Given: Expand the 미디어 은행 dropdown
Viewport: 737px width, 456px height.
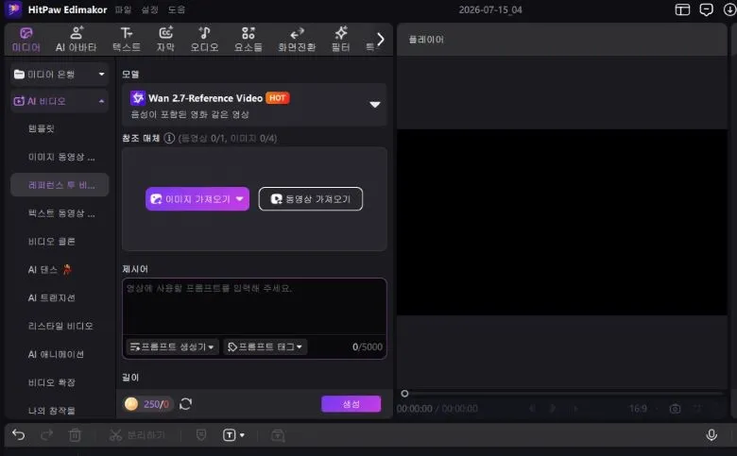Looking at the screenshot, I should click(x=60, y=75).
